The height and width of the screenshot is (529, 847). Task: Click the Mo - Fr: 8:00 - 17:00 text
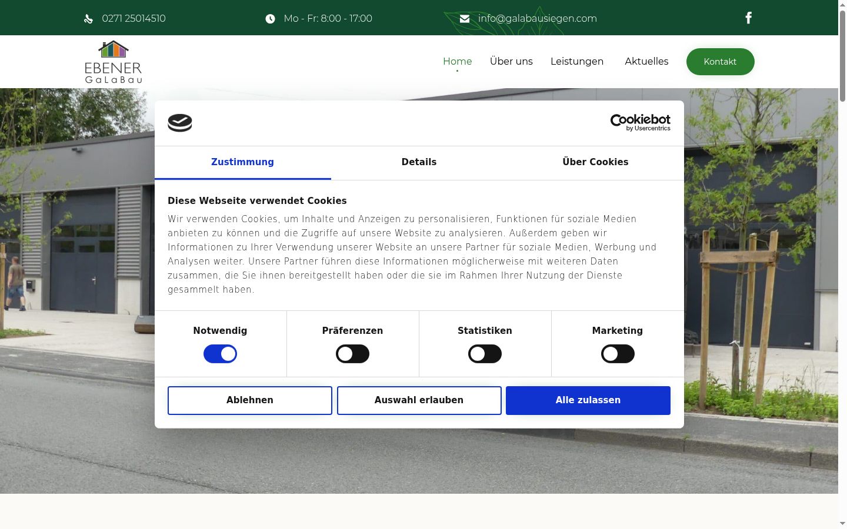pos(328,19)
